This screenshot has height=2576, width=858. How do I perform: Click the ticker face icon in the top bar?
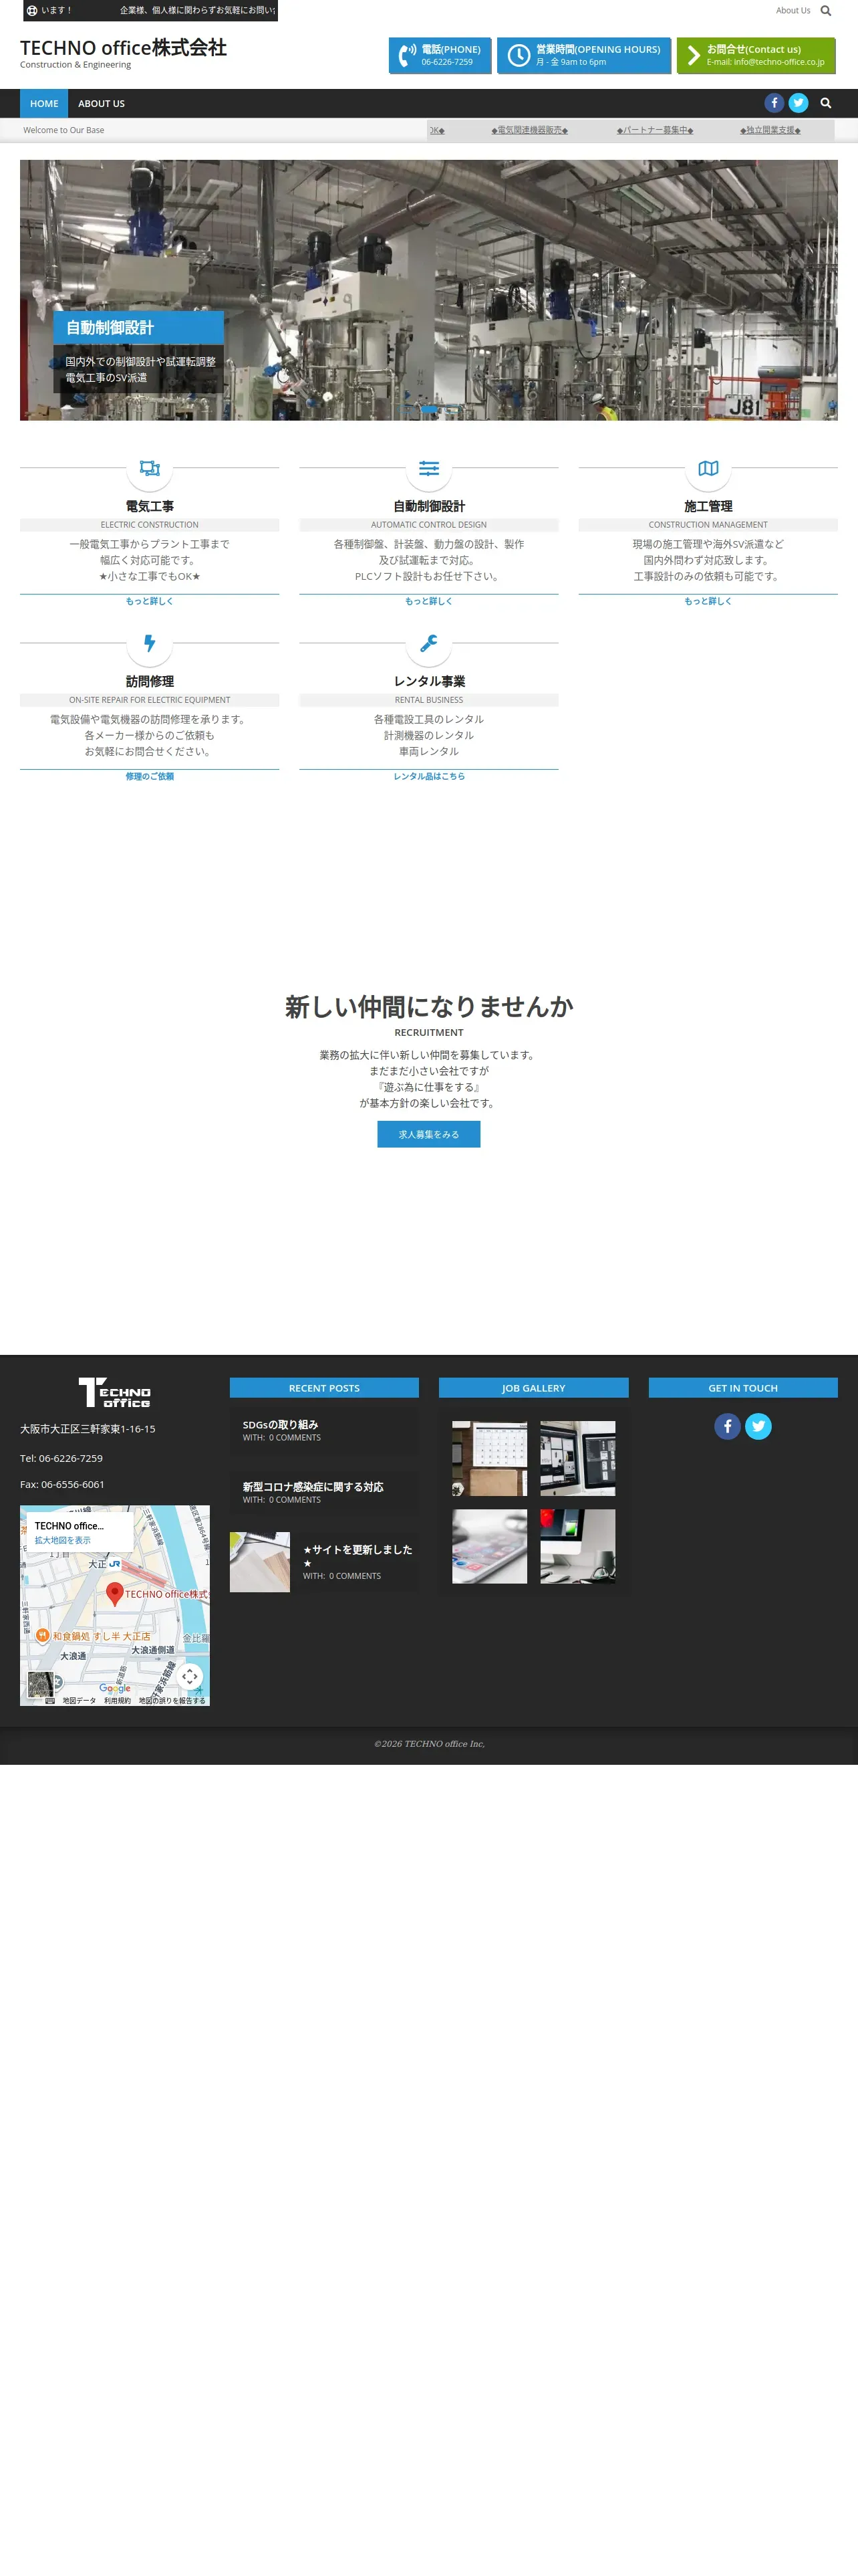tap(32, 11)
